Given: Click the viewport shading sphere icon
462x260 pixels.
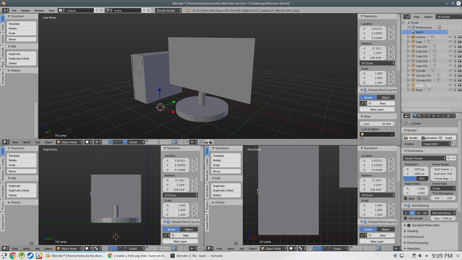Looking at the screenshot, I should [x=88, y=142].
